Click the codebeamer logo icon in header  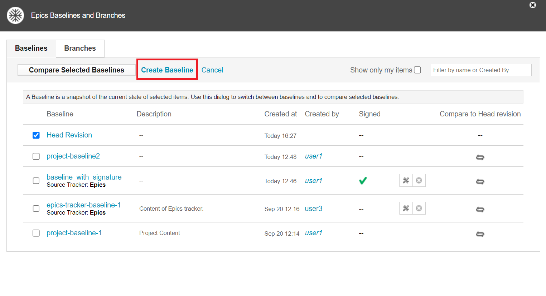[x=15, y=15]
